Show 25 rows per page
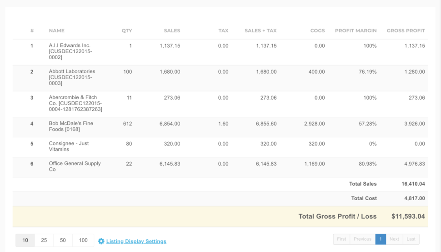The height and width of the screenshot is (252, 441). [44, 240]
